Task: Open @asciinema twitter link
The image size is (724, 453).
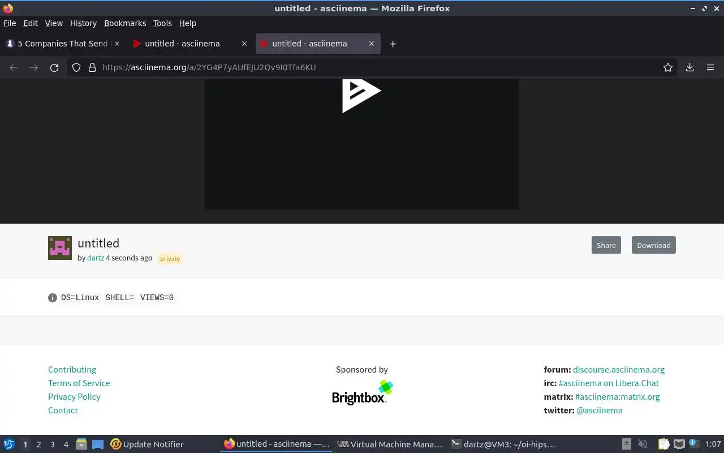Action: pyautogui.click(x=600, y=411)
